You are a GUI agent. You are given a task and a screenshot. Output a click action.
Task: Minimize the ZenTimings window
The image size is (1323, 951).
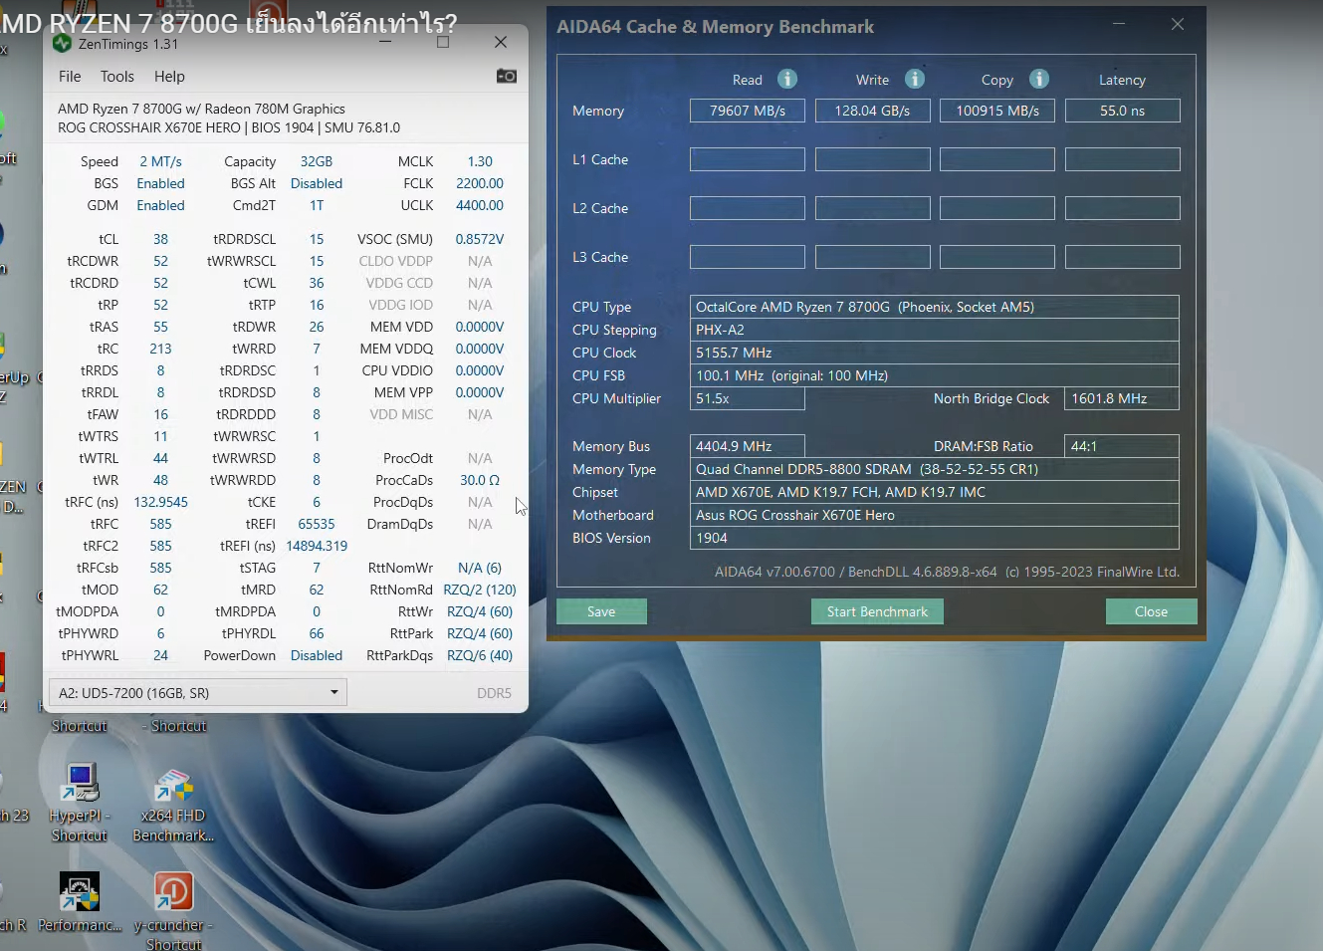click(385, 42)
